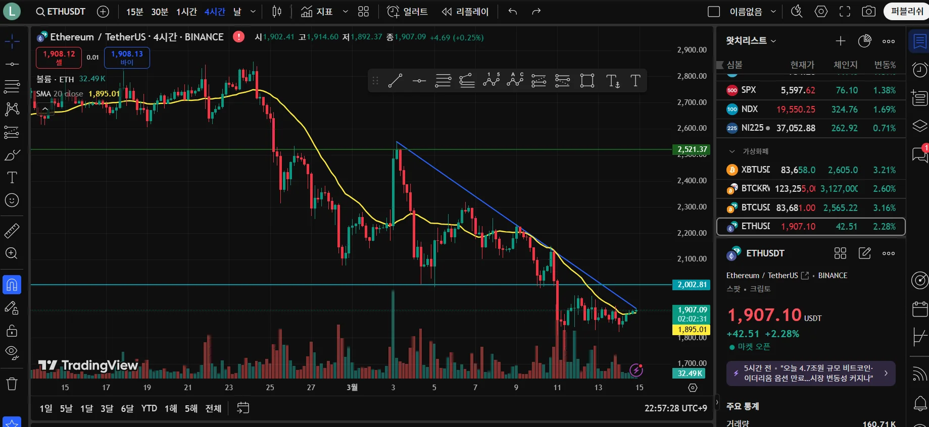The image size is (929, 427).
Task: Toggle lock all drawings
Action: 12,331
